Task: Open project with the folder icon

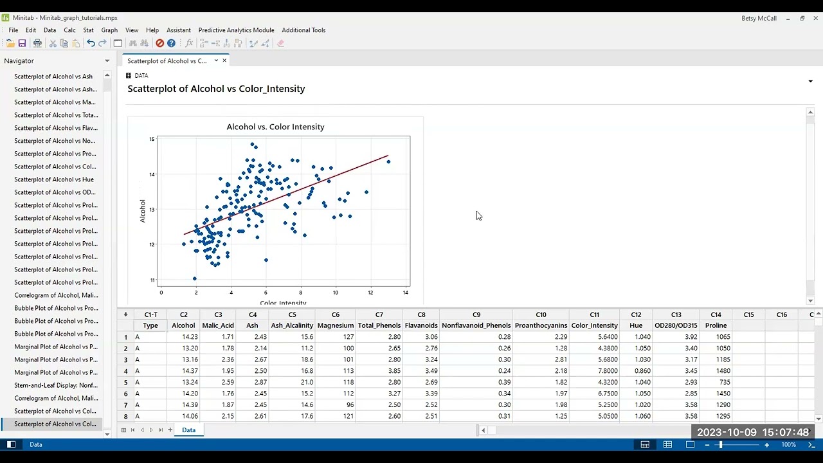Action: (x=10, y=43)
